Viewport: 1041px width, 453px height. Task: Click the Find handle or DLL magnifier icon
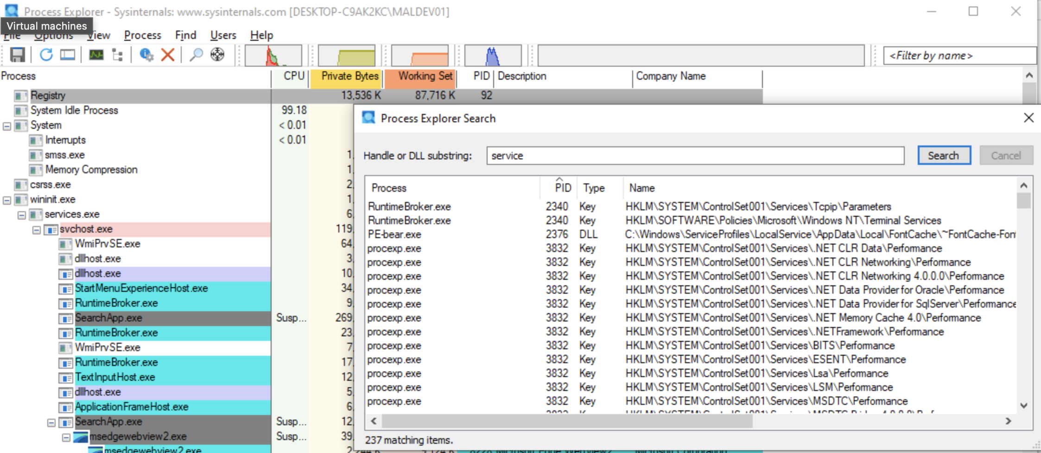click(x=196, y=55)
